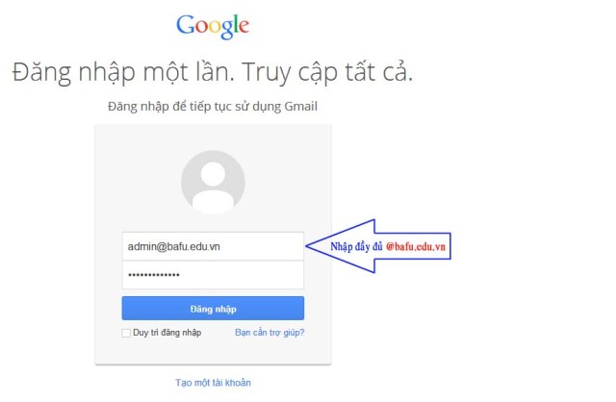
Task: Click the blue arrow's pointed tip
Action: 308,246
